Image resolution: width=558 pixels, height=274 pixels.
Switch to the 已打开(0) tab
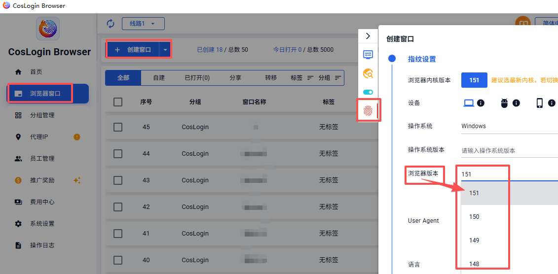tap(197, 77)
